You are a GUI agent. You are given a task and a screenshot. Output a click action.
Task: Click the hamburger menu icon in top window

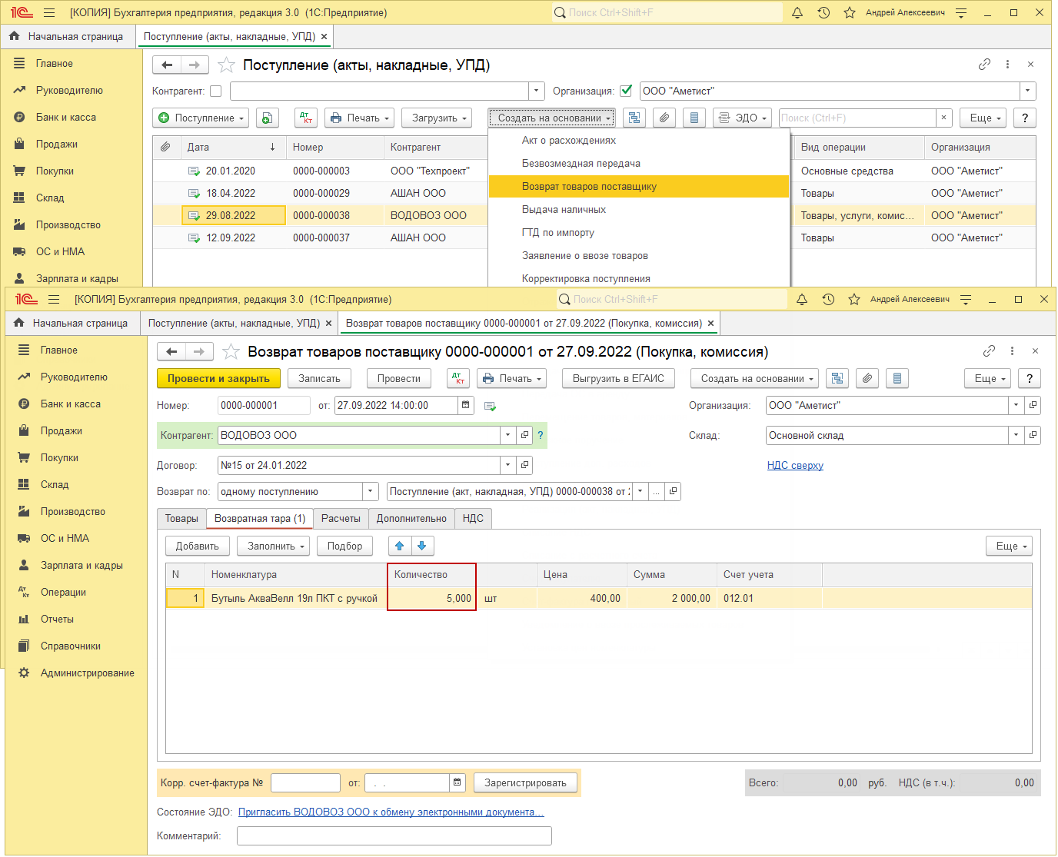point(49,13)
